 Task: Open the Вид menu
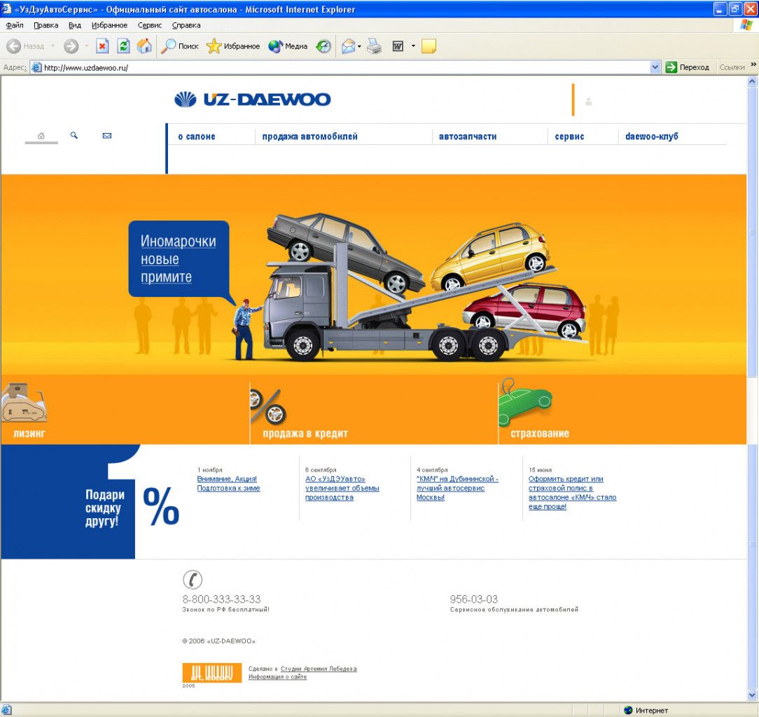click(74, 25)
